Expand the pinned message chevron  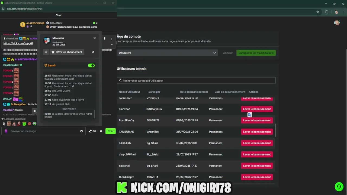112,44
